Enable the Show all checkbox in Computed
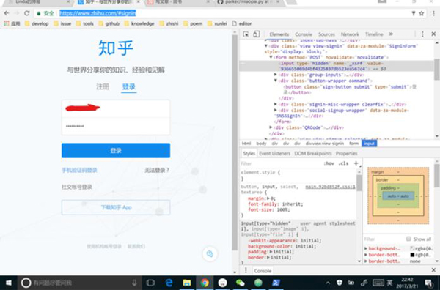Image resolution: width=440 pixels, height=290 pixels. (408, 239)
